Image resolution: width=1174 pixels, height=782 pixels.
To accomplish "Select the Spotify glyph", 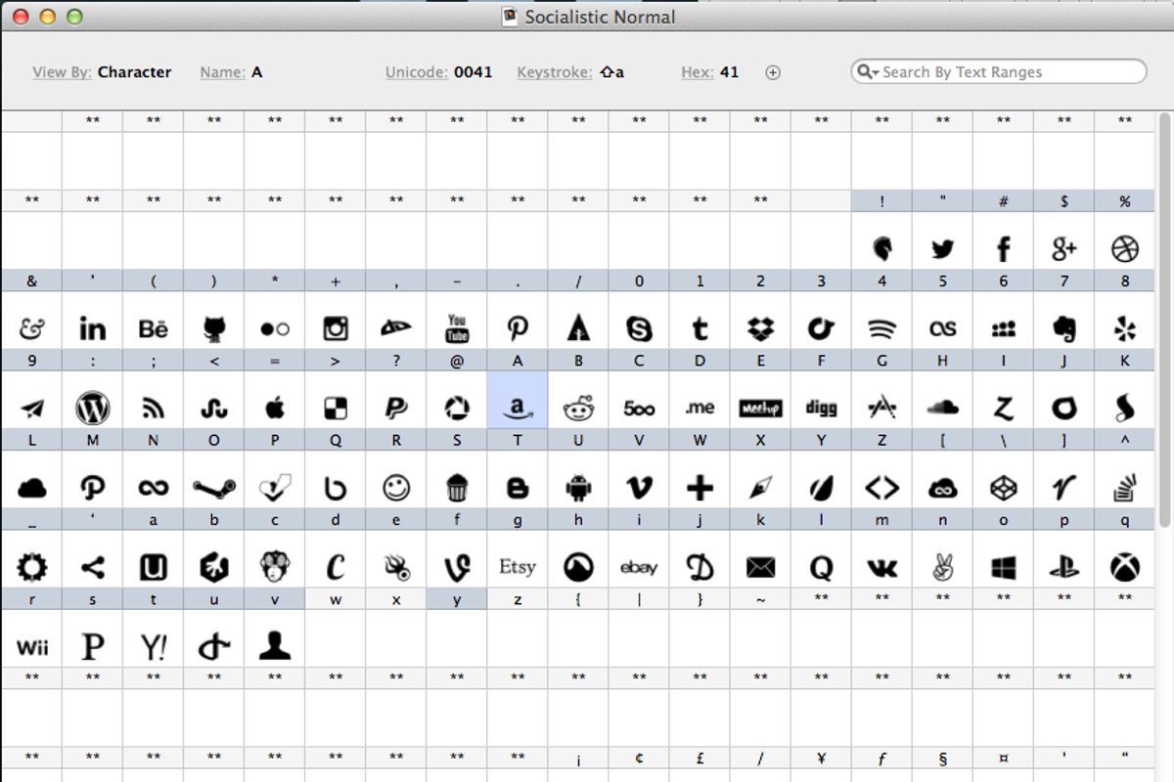I will tap(882, 329).
